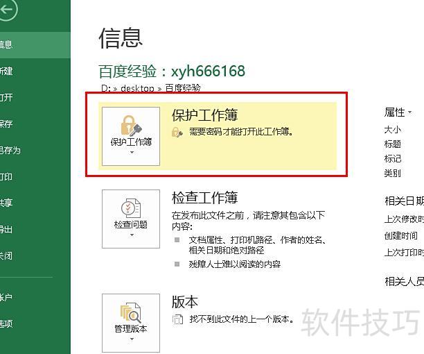Open the 信息 backstage tab

[x=35, y=44]
